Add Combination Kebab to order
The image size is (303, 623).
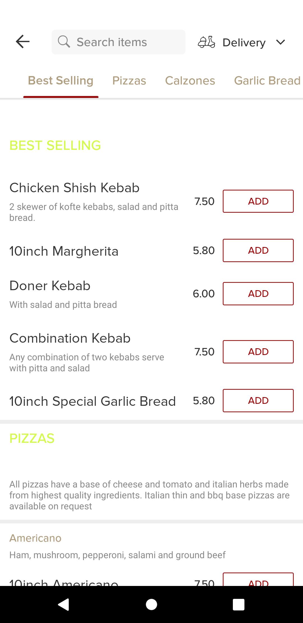click(258, 352)
